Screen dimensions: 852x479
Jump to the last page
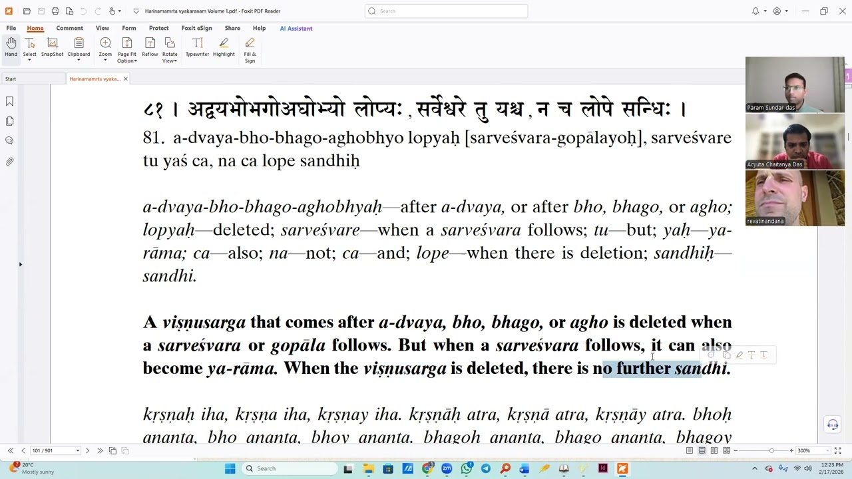tap(100, 450)
